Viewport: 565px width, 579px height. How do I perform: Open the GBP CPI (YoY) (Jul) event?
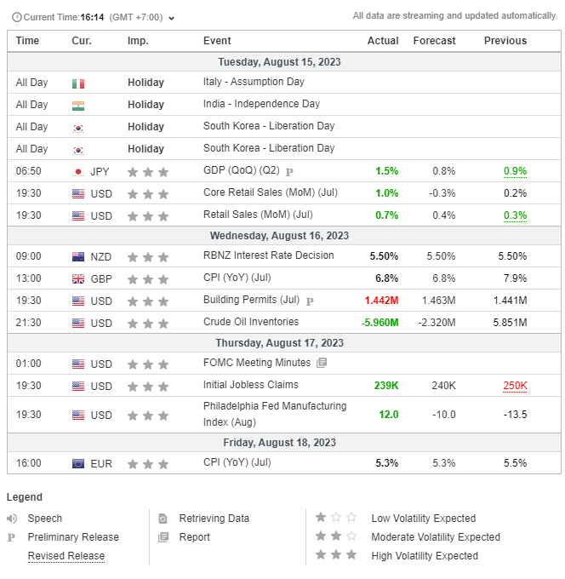(237, 278)
